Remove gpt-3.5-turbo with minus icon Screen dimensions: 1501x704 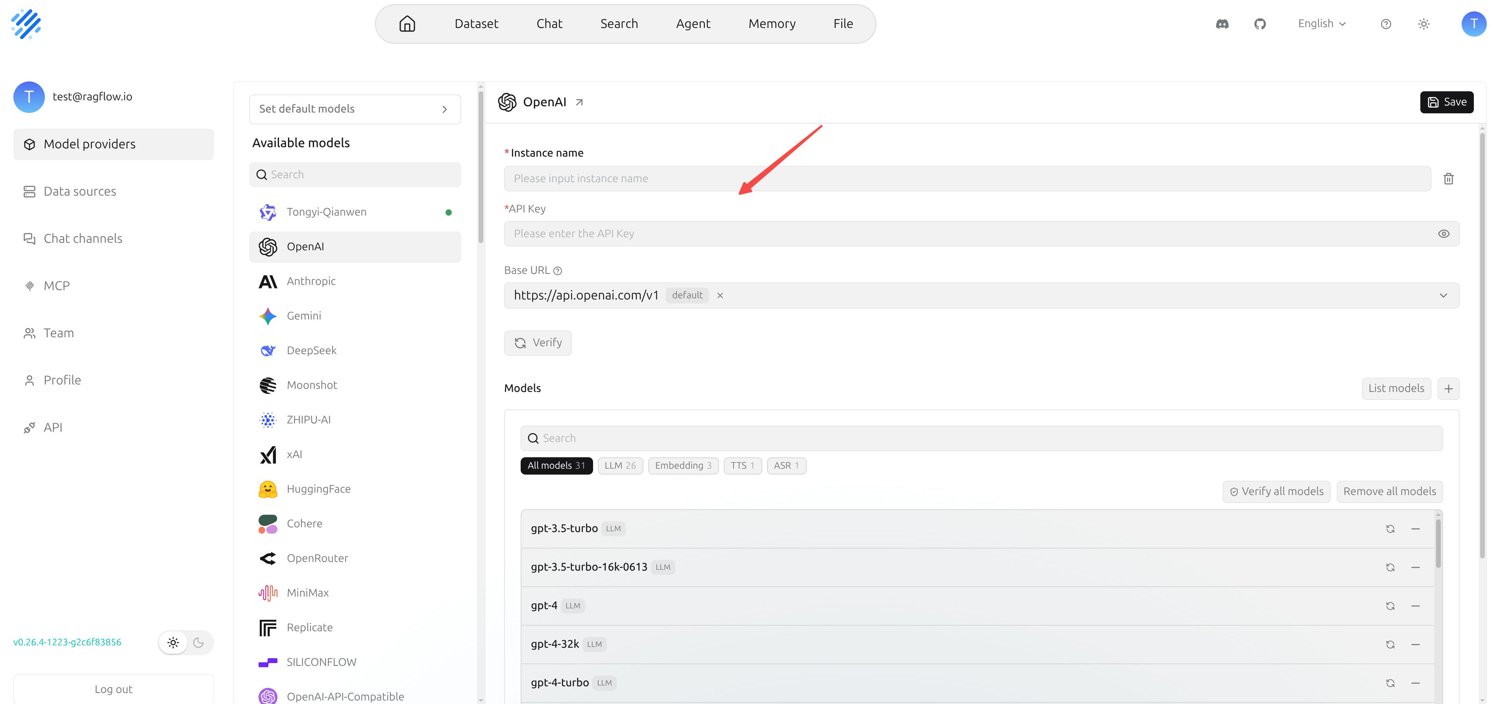coord(1415,529)
